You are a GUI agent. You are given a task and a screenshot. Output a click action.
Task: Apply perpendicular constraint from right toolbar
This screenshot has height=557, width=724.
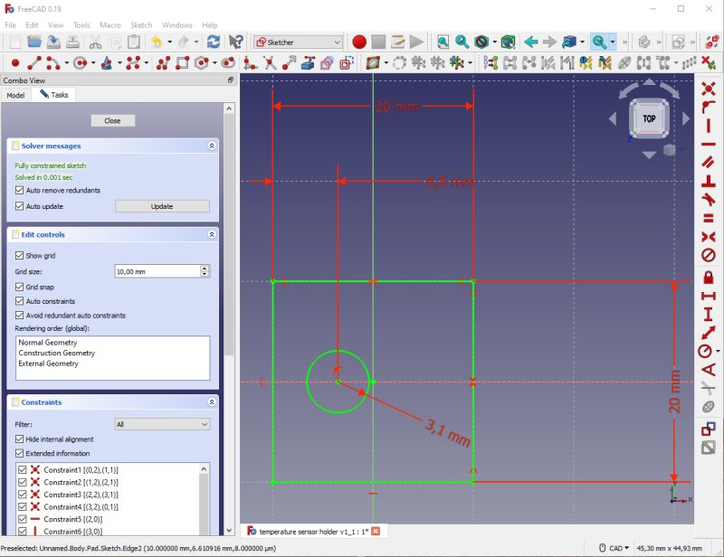coord(709,181)
